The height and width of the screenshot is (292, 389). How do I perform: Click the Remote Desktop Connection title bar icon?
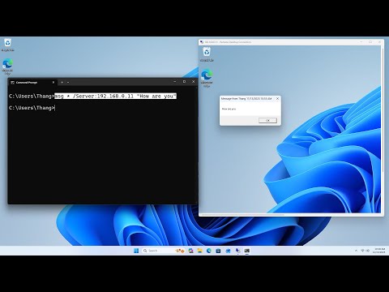[202, 42]
